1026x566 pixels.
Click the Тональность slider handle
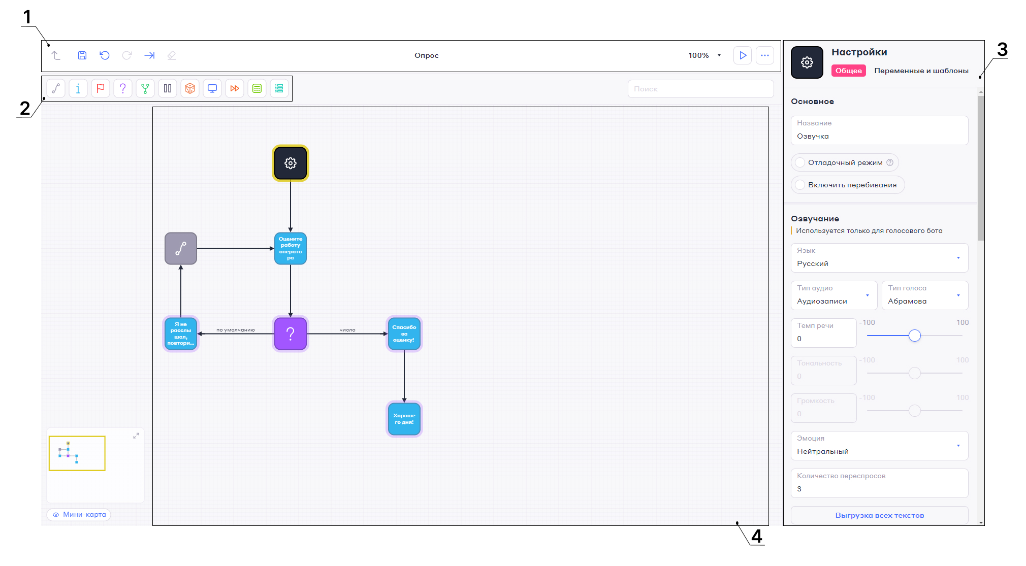[915, 373]
